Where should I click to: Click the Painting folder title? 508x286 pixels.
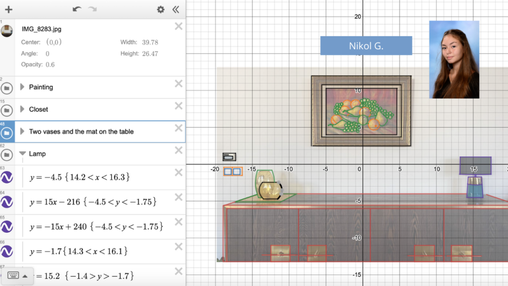click(x=41, y=87)
